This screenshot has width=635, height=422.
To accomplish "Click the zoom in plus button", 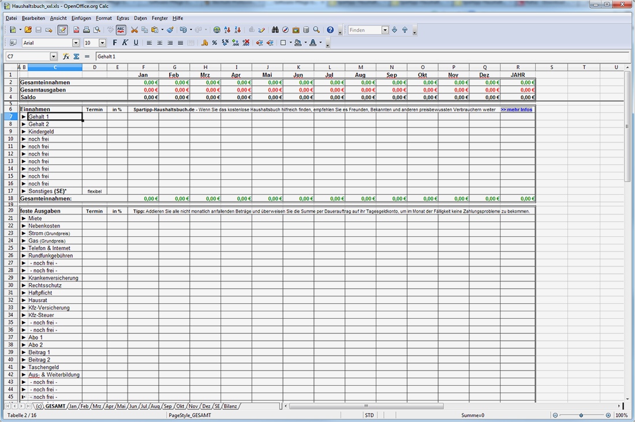I will click(608, 415).
